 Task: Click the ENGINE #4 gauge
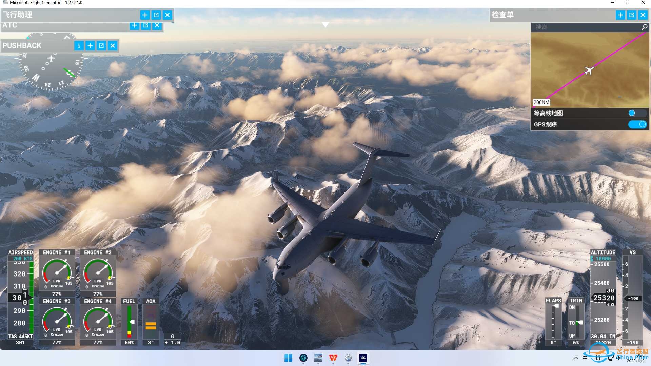[x=98, y=322]
